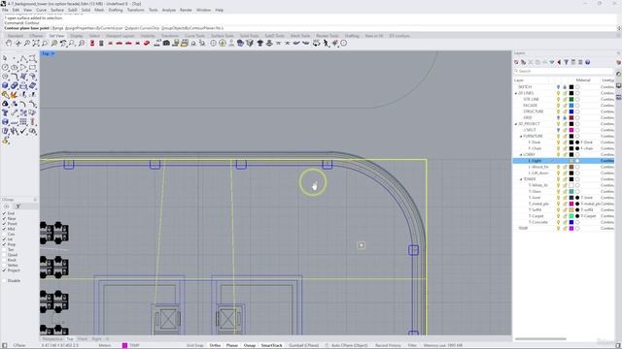The width and height of the screenshot is (622, 349).
Task: Click the Layers panel tools menu icon
Action: (x=580, y=62)
